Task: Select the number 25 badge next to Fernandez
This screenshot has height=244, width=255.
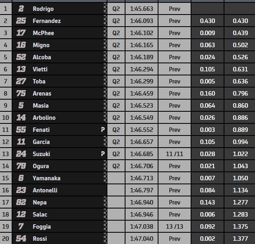Action: 21,21
